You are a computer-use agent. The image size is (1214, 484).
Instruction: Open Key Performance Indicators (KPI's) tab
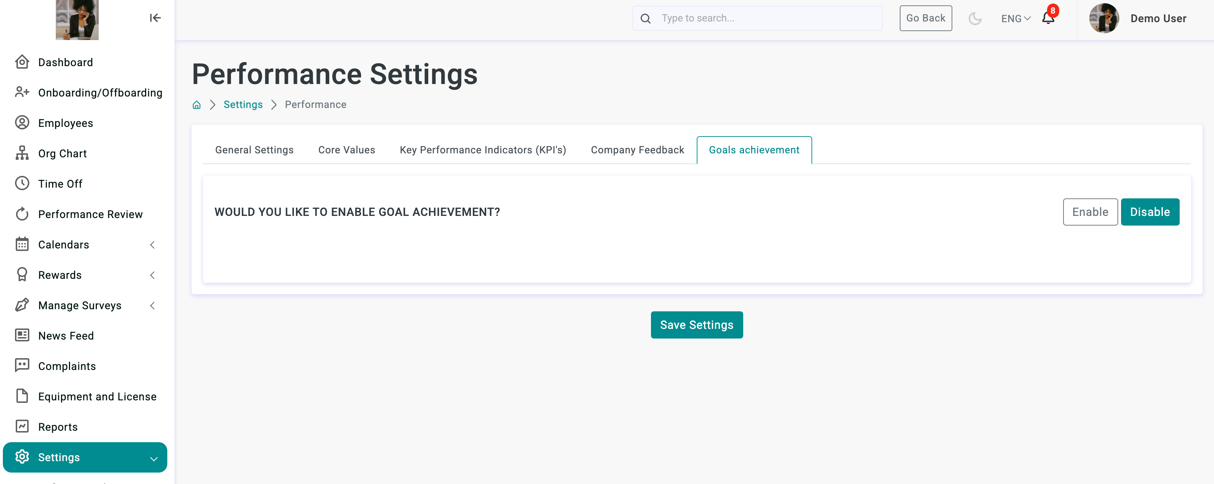pos(483,150)
